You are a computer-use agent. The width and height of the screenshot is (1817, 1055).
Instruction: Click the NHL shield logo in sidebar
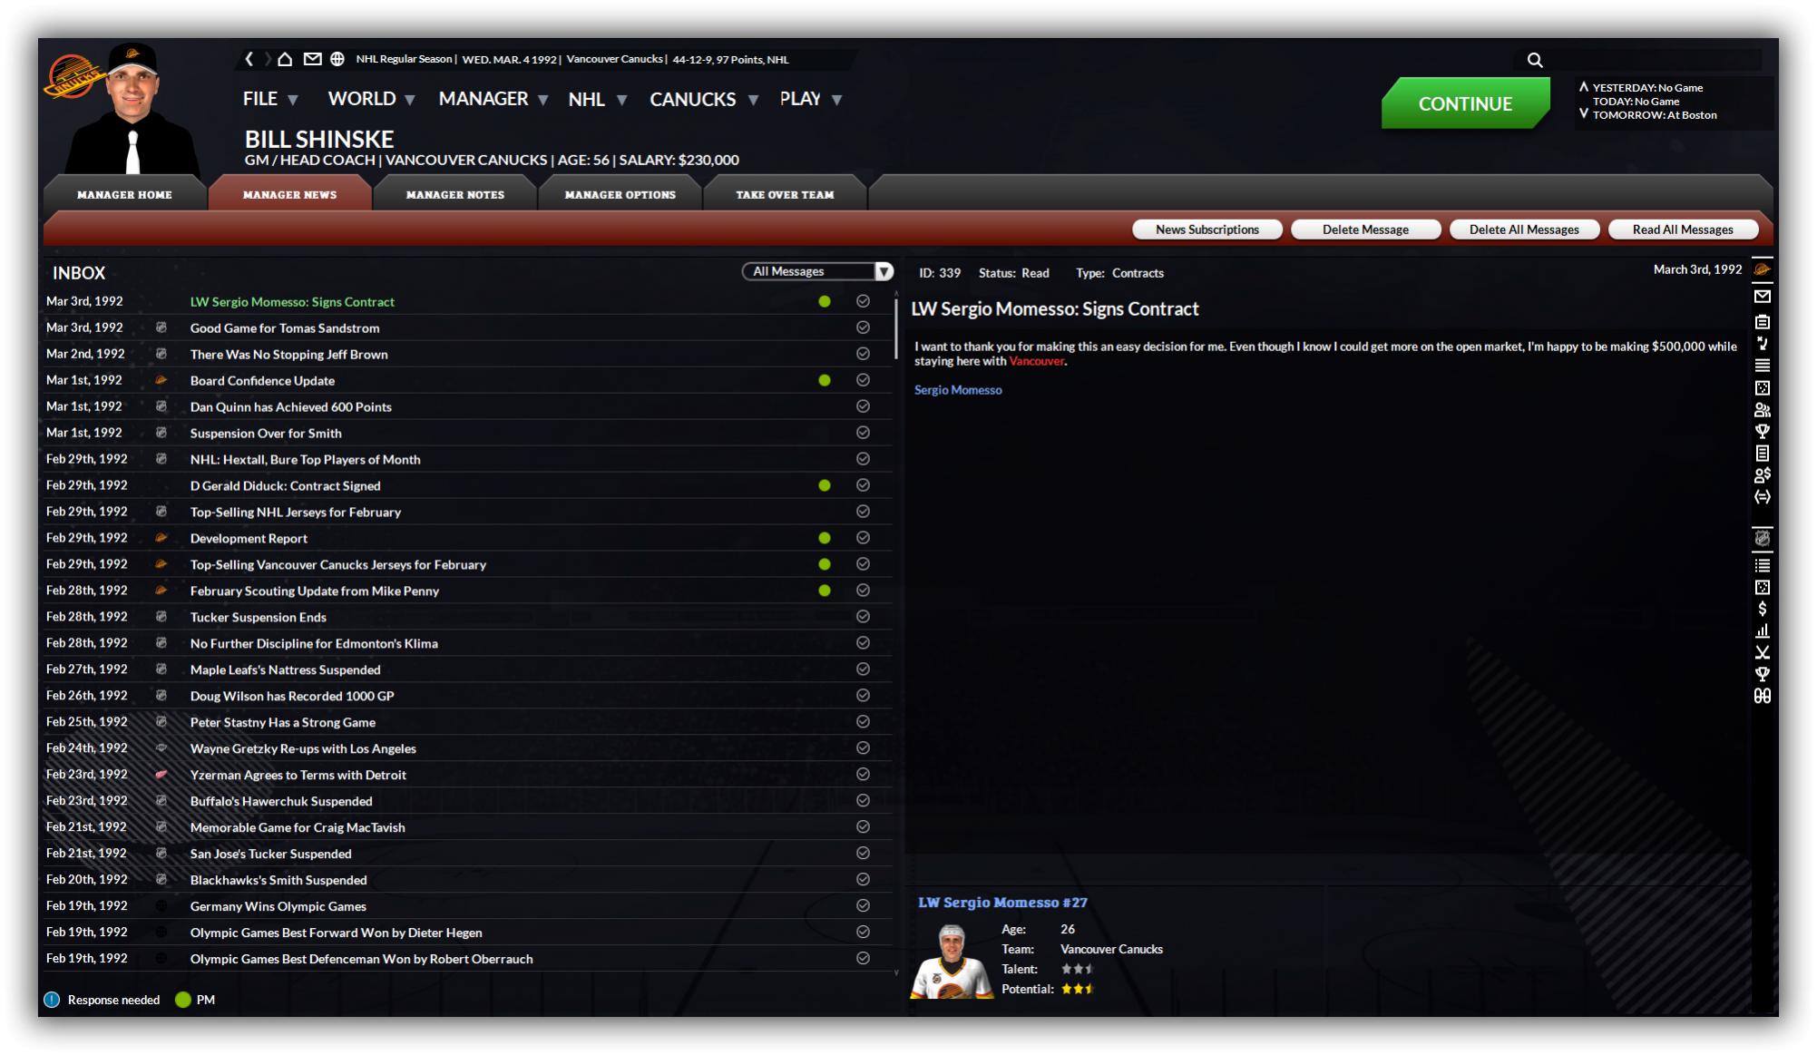click(1762, 538)
